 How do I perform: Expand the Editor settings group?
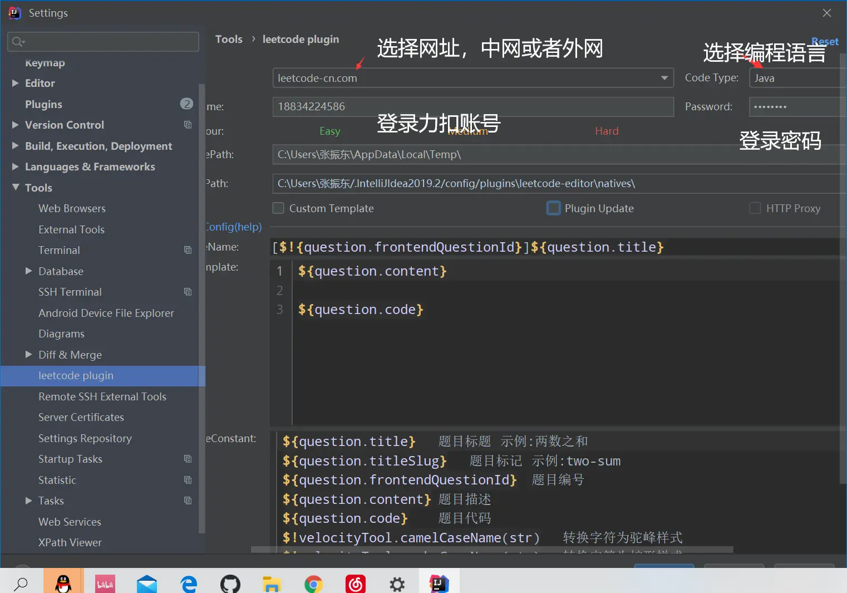[x=16, y=83]
